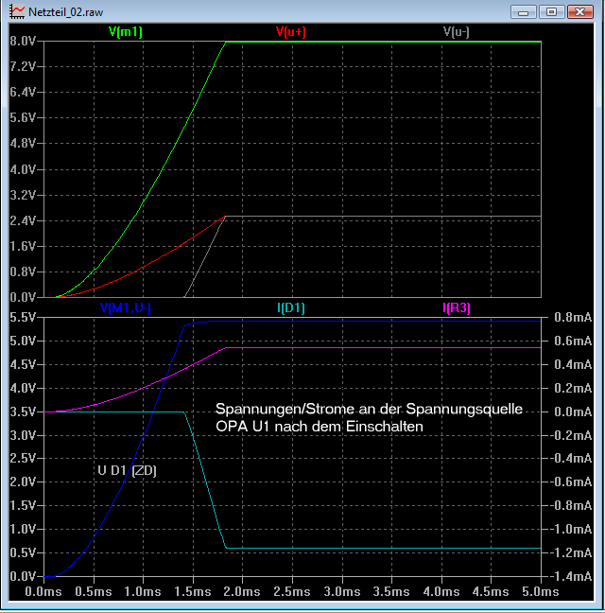
Task: Select the V(M1,U-) trace label
Action: click(x=126, y=308)
